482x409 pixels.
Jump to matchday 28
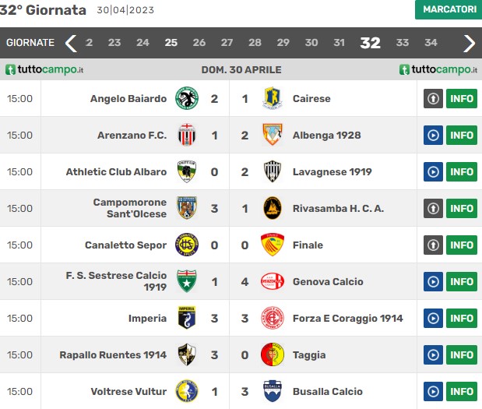point(255,42)
